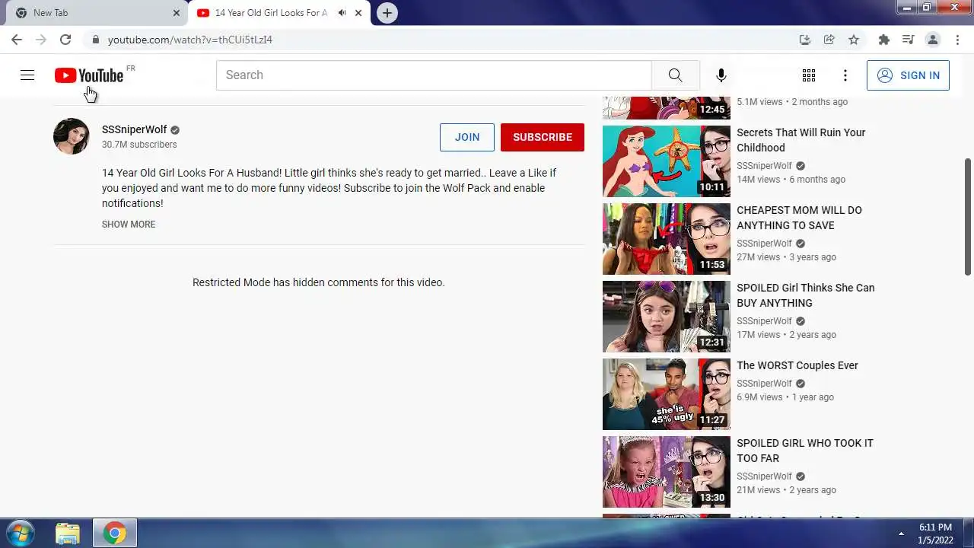Open CHEAPEST MOM WILL DO ANYTHING title
This screenshot has height=548, width=974.
tap(799, 218)
